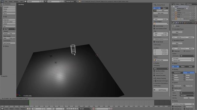Open the Game menu

click(x=10, y=2)
